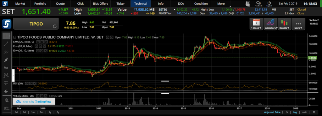Open chart settings gear at bottom right

coord(314,112)
